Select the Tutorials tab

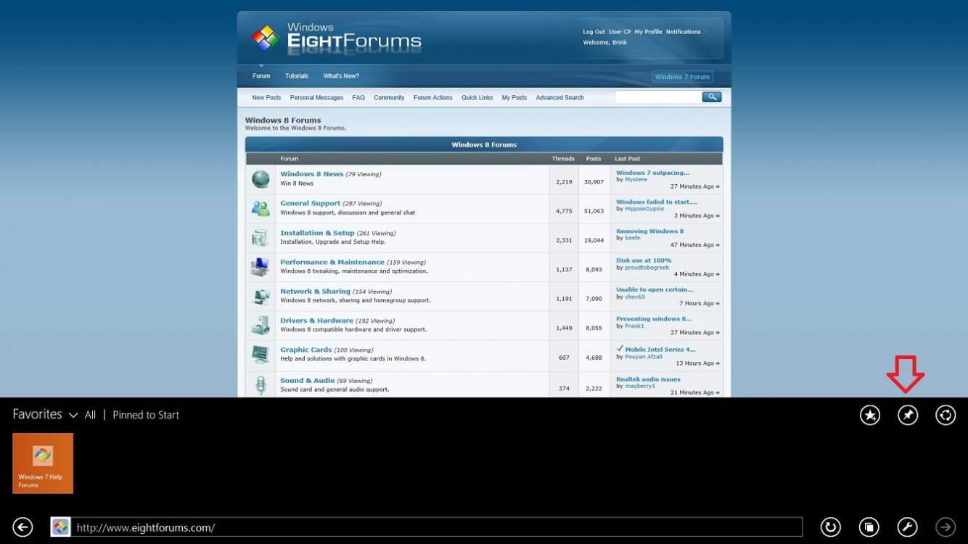(297, 76)
